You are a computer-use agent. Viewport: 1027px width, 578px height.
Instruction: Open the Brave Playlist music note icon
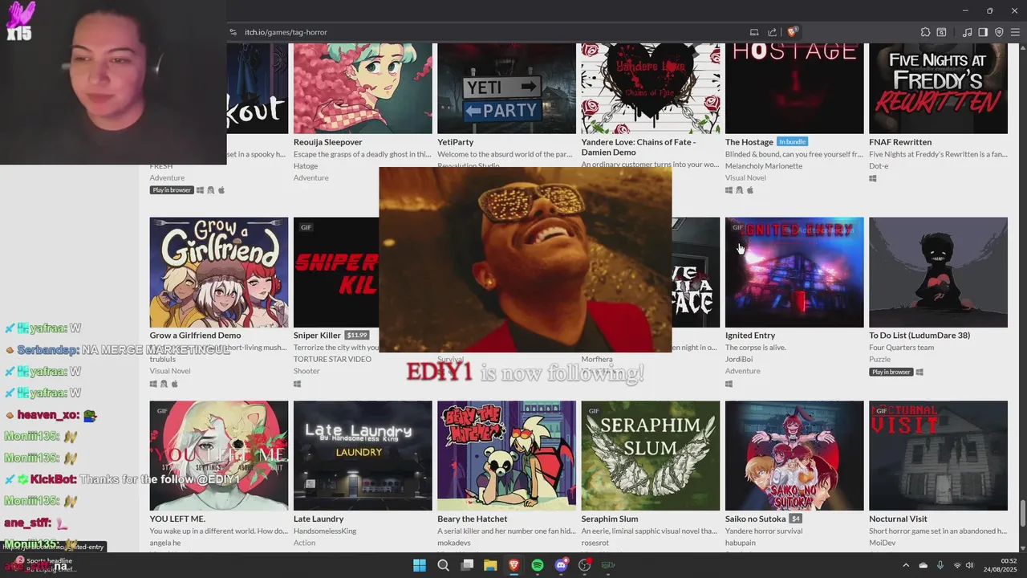(967, 32)
